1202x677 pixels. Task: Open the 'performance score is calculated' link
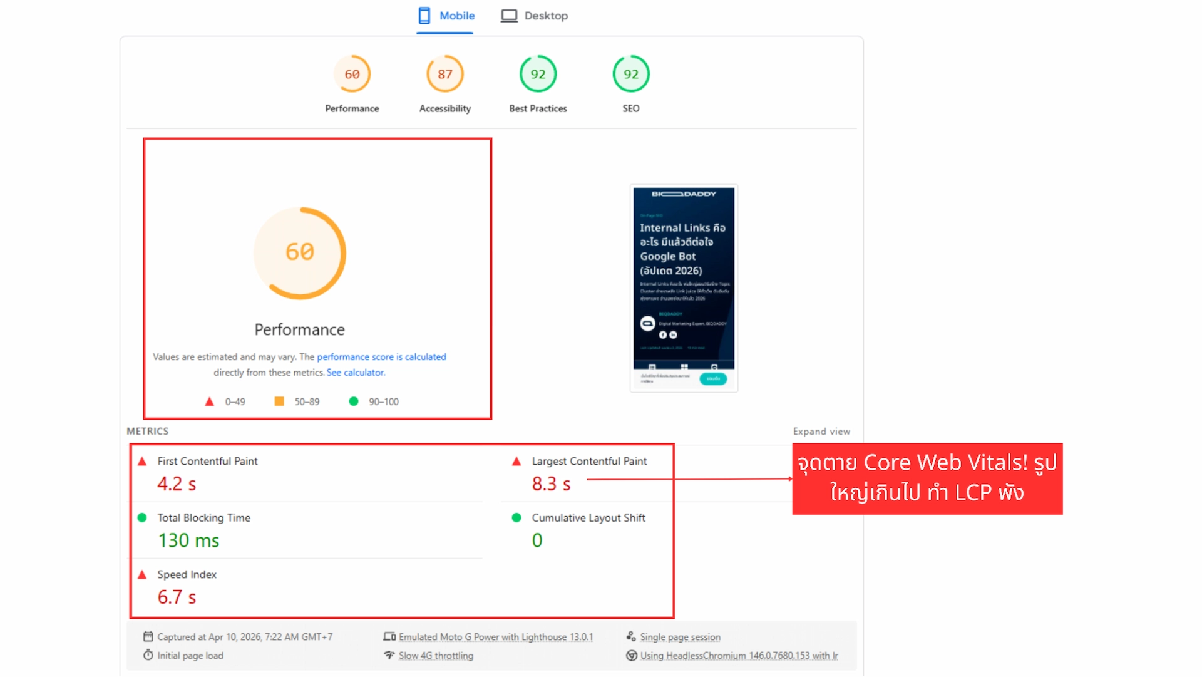[381, 357]
